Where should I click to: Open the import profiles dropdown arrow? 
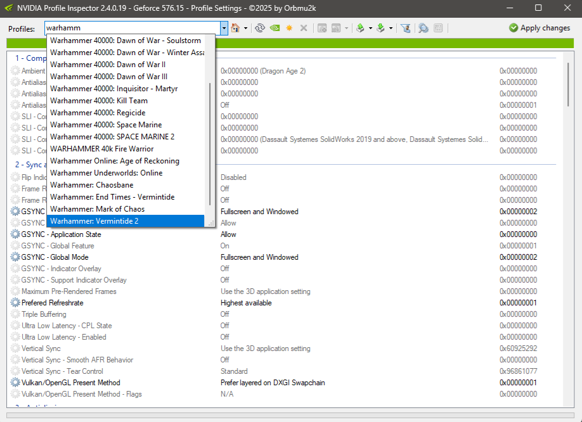click(391, 28)
